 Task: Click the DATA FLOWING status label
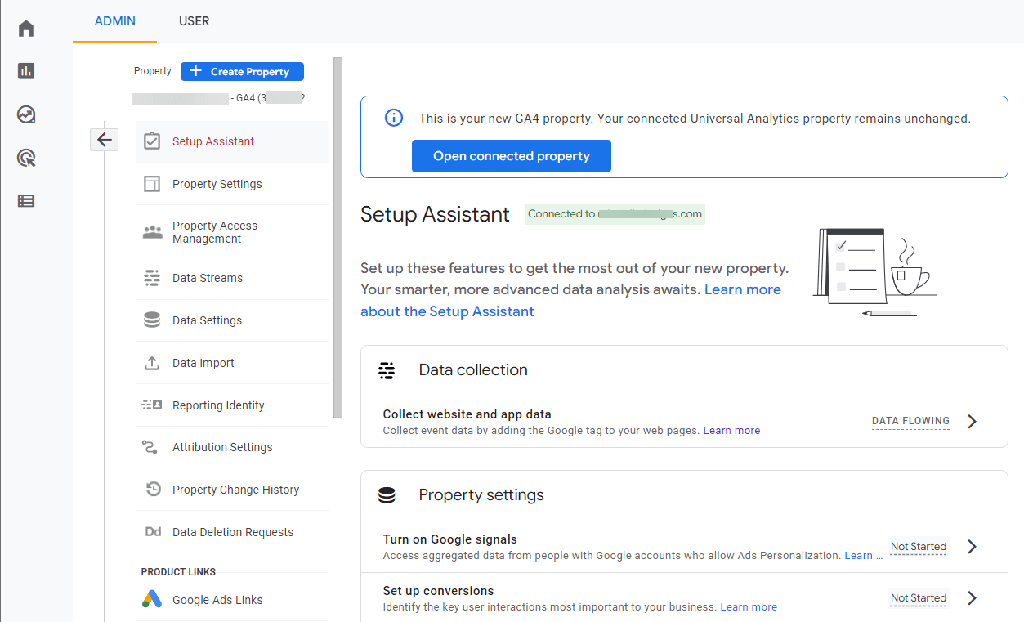910,422
